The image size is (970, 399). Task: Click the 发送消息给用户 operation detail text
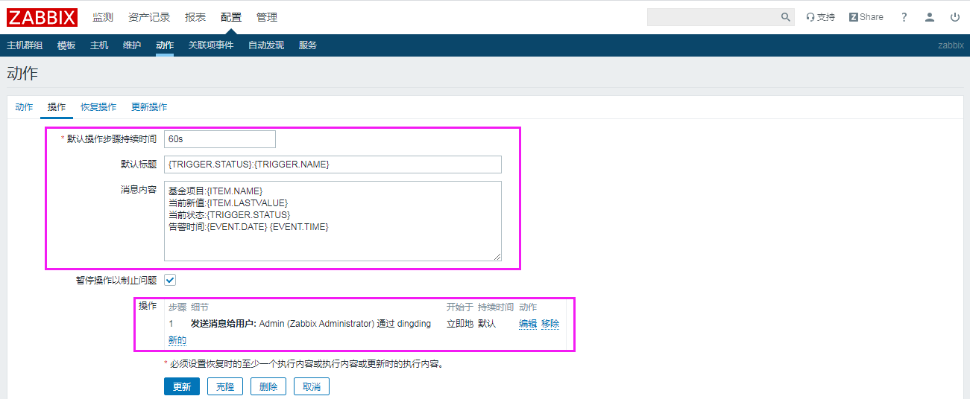tap(311, 324)
